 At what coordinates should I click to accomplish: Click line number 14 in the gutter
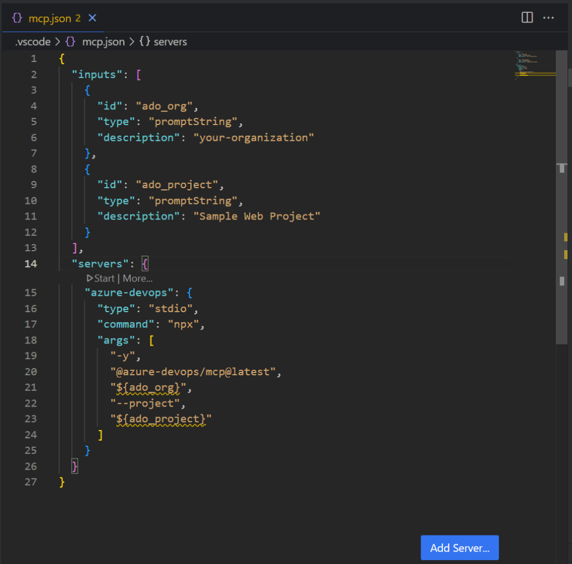point(31,264)
